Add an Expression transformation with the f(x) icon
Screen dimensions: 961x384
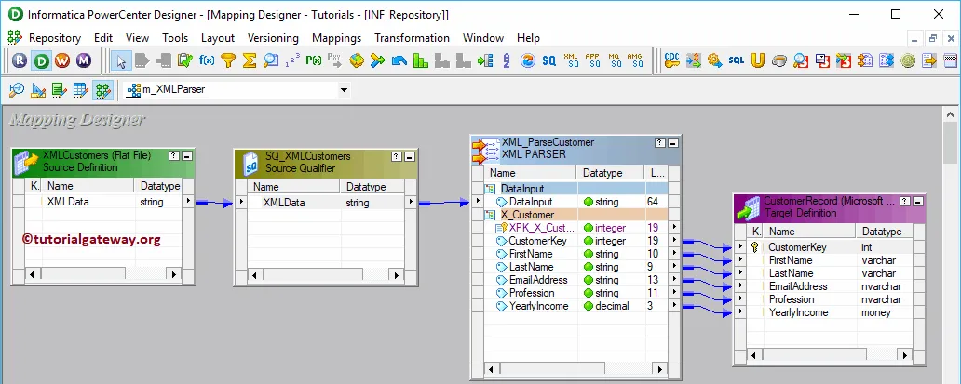click(x=207, y=60)
